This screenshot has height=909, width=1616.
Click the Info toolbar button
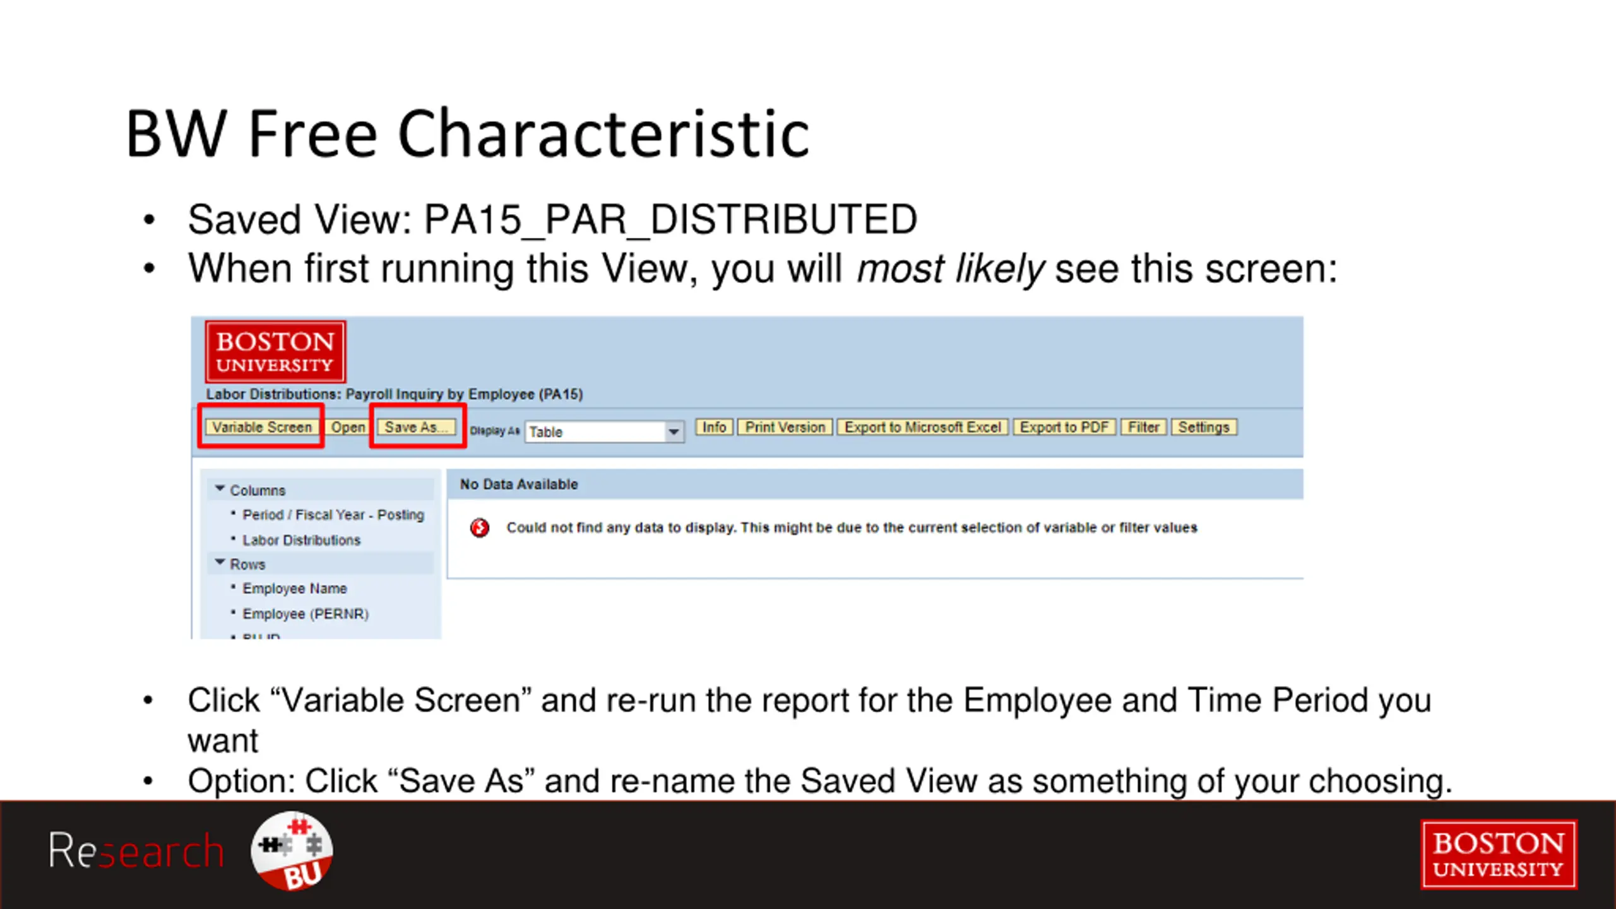(714, 427)
